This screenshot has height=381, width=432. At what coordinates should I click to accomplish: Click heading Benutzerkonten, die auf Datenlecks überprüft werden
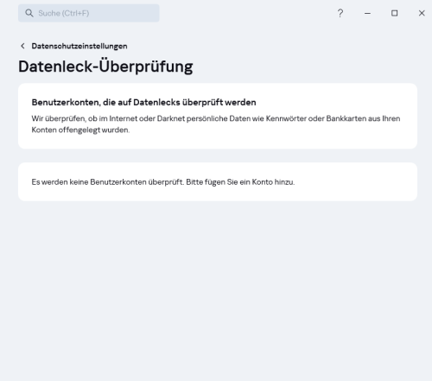click(x=143, y=102)
